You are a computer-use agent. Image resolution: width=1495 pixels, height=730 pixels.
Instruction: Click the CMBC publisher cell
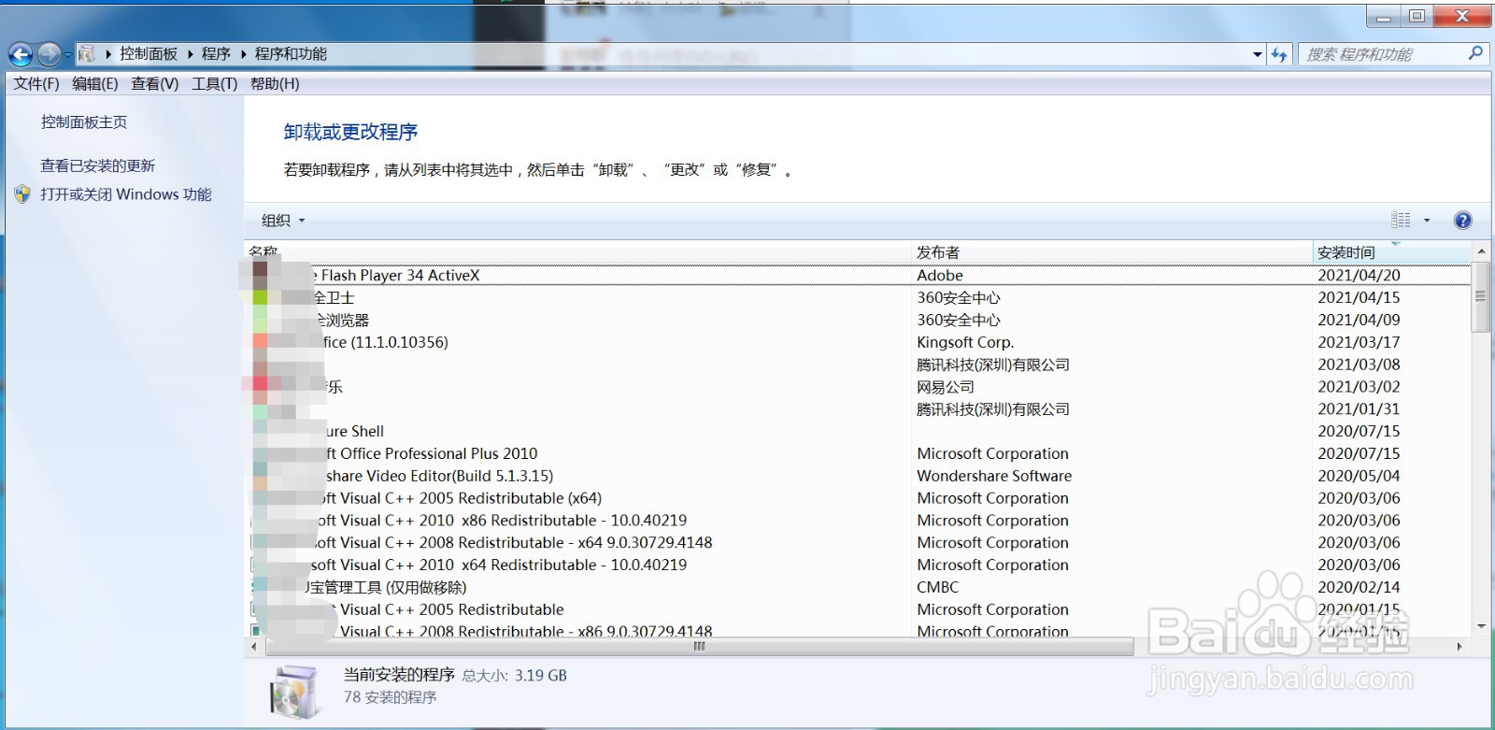pyautogui.click(x=938, y=588)
